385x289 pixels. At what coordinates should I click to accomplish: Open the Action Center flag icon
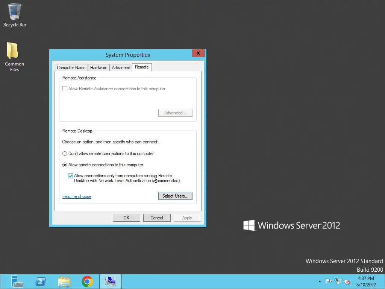[x=329, y=281]
